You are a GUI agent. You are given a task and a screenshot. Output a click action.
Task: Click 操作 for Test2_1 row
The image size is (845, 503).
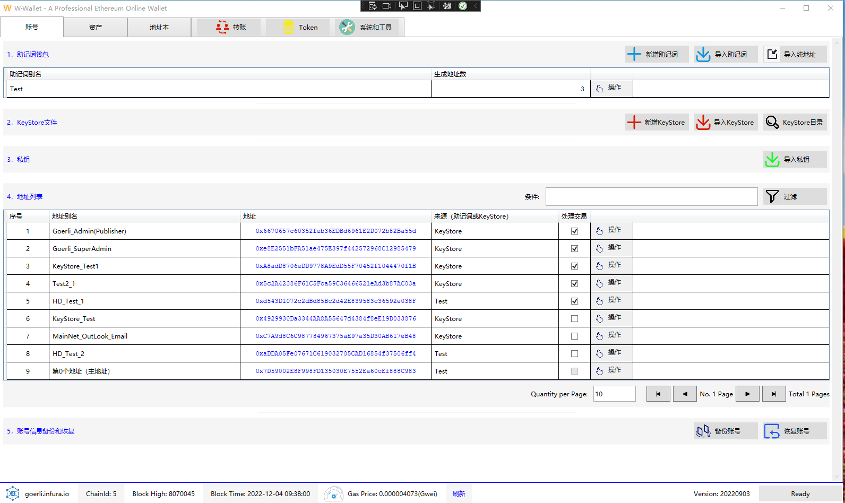tap(611, 283)
